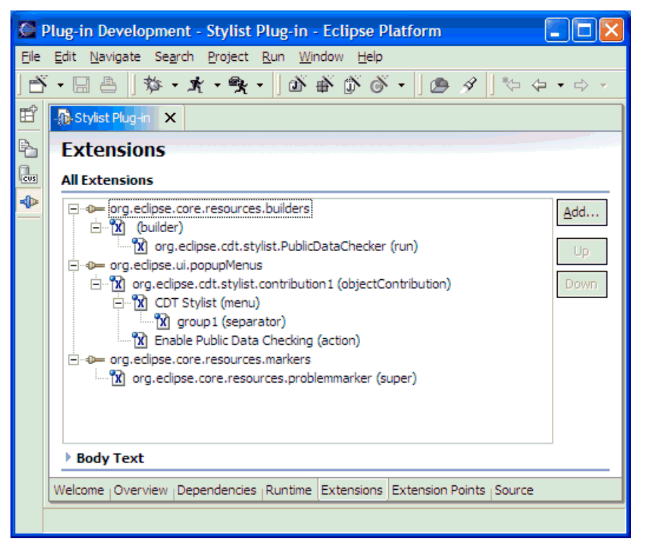Switch to the Source tab

click(514, 490)
